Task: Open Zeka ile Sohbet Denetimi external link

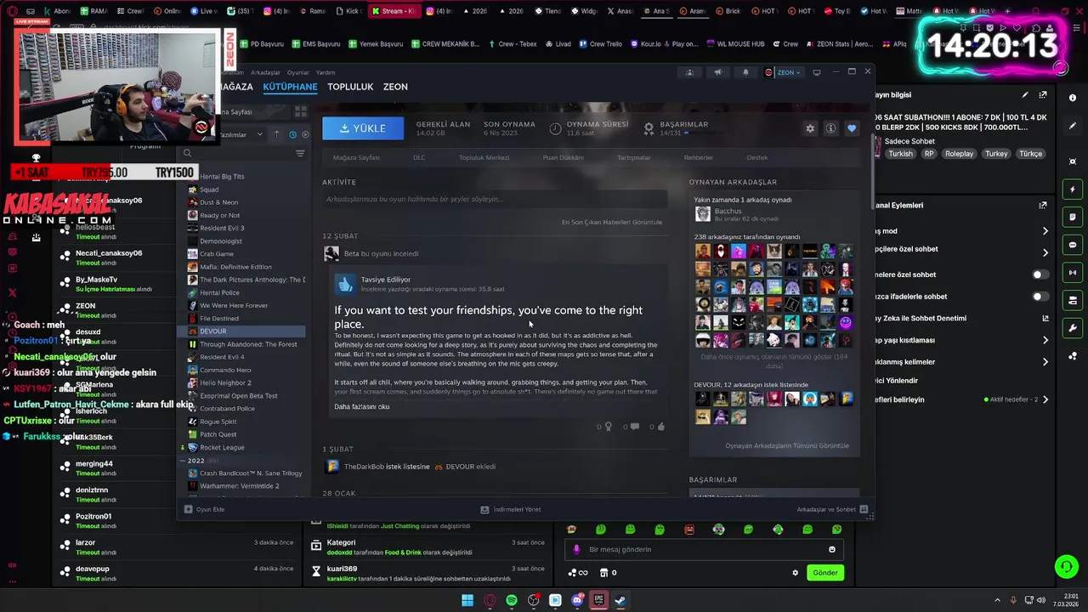Action: [1045, 318]
